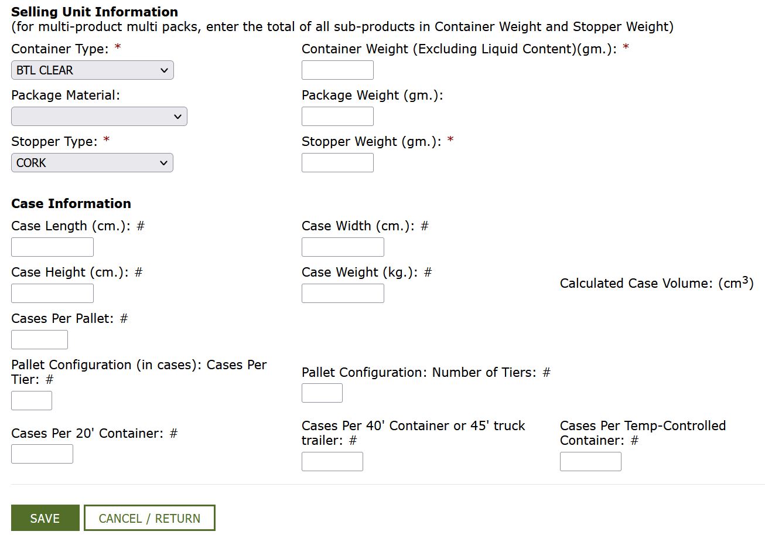Click the Number of Tiers input
Screen dimensions: 765x538
(322, 393)
